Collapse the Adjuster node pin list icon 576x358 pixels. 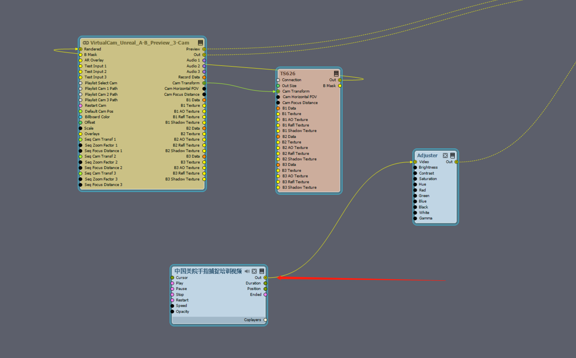[452, 155]
